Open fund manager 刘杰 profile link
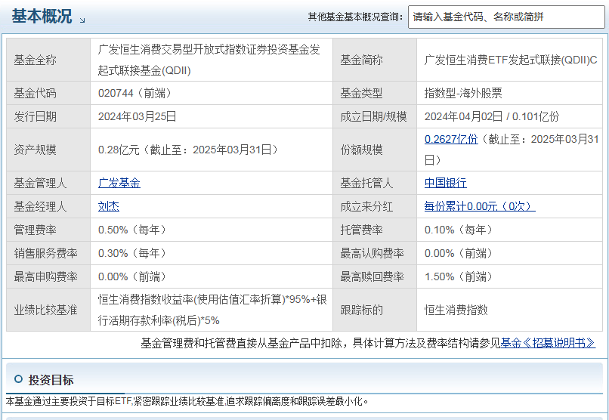 [109, 206]
